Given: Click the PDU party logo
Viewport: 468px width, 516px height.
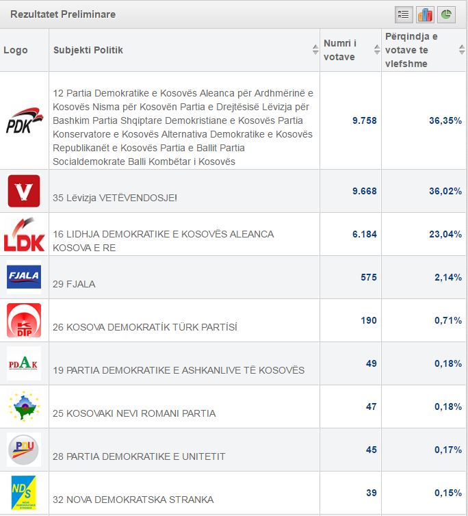Looking at the screenshot, I should coord(24,450).
